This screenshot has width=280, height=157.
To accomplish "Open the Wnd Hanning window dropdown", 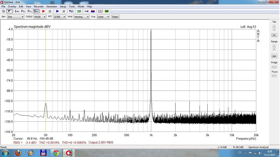I will (81, 17).
